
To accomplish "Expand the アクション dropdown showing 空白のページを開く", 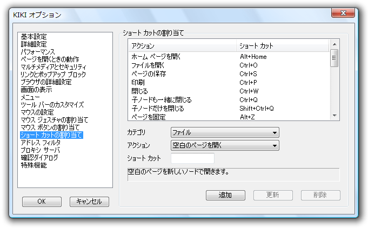I will point(225,145).
